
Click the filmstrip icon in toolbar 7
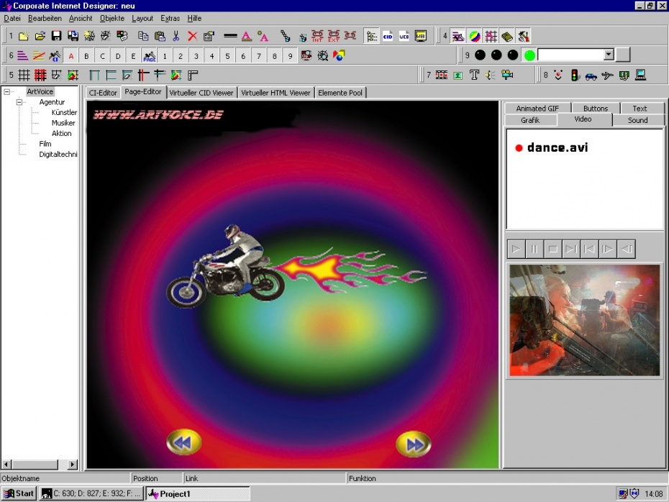[442, 76]
